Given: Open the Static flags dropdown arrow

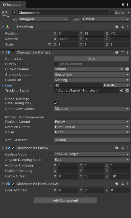Looking at the screenshot, I should 128,13.
